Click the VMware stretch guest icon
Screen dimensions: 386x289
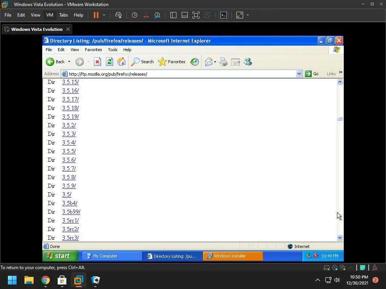click(x=240, y=15)
